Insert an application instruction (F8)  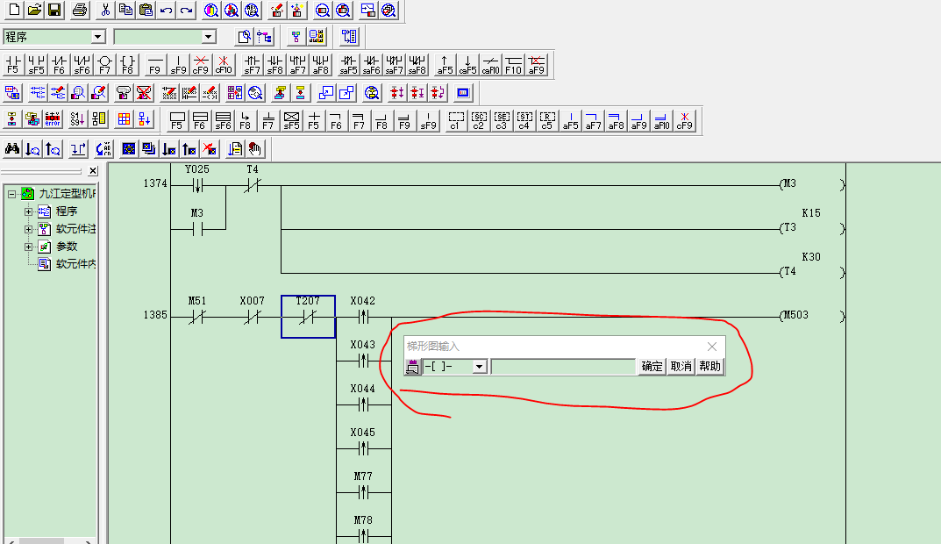coord(127,65)
